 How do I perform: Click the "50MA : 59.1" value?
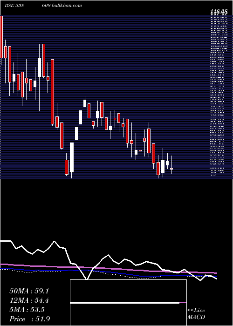click(29, 291)
